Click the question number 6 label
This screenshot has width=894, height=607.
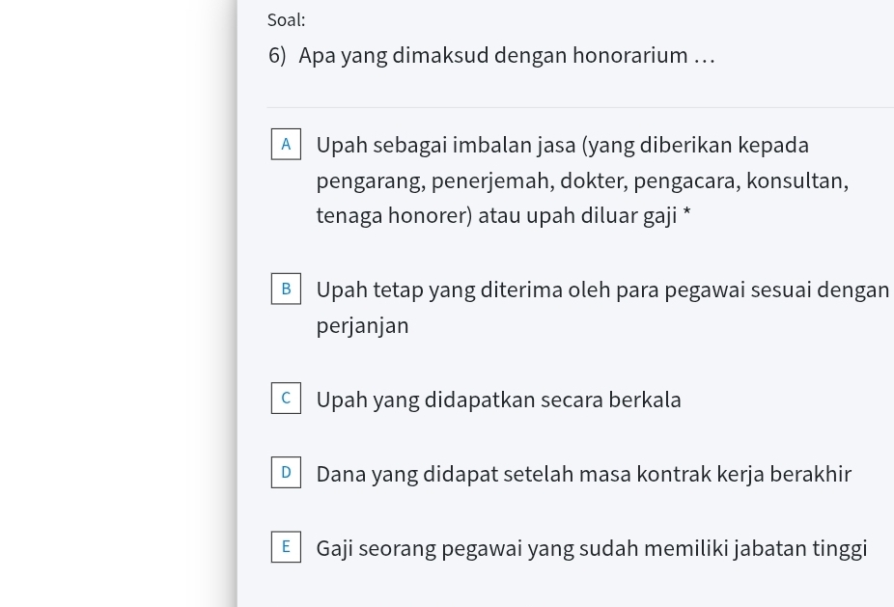[x=274, y=55]
